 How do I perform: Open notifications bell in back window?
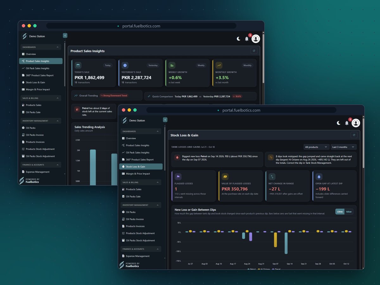(x=247, y=39)
